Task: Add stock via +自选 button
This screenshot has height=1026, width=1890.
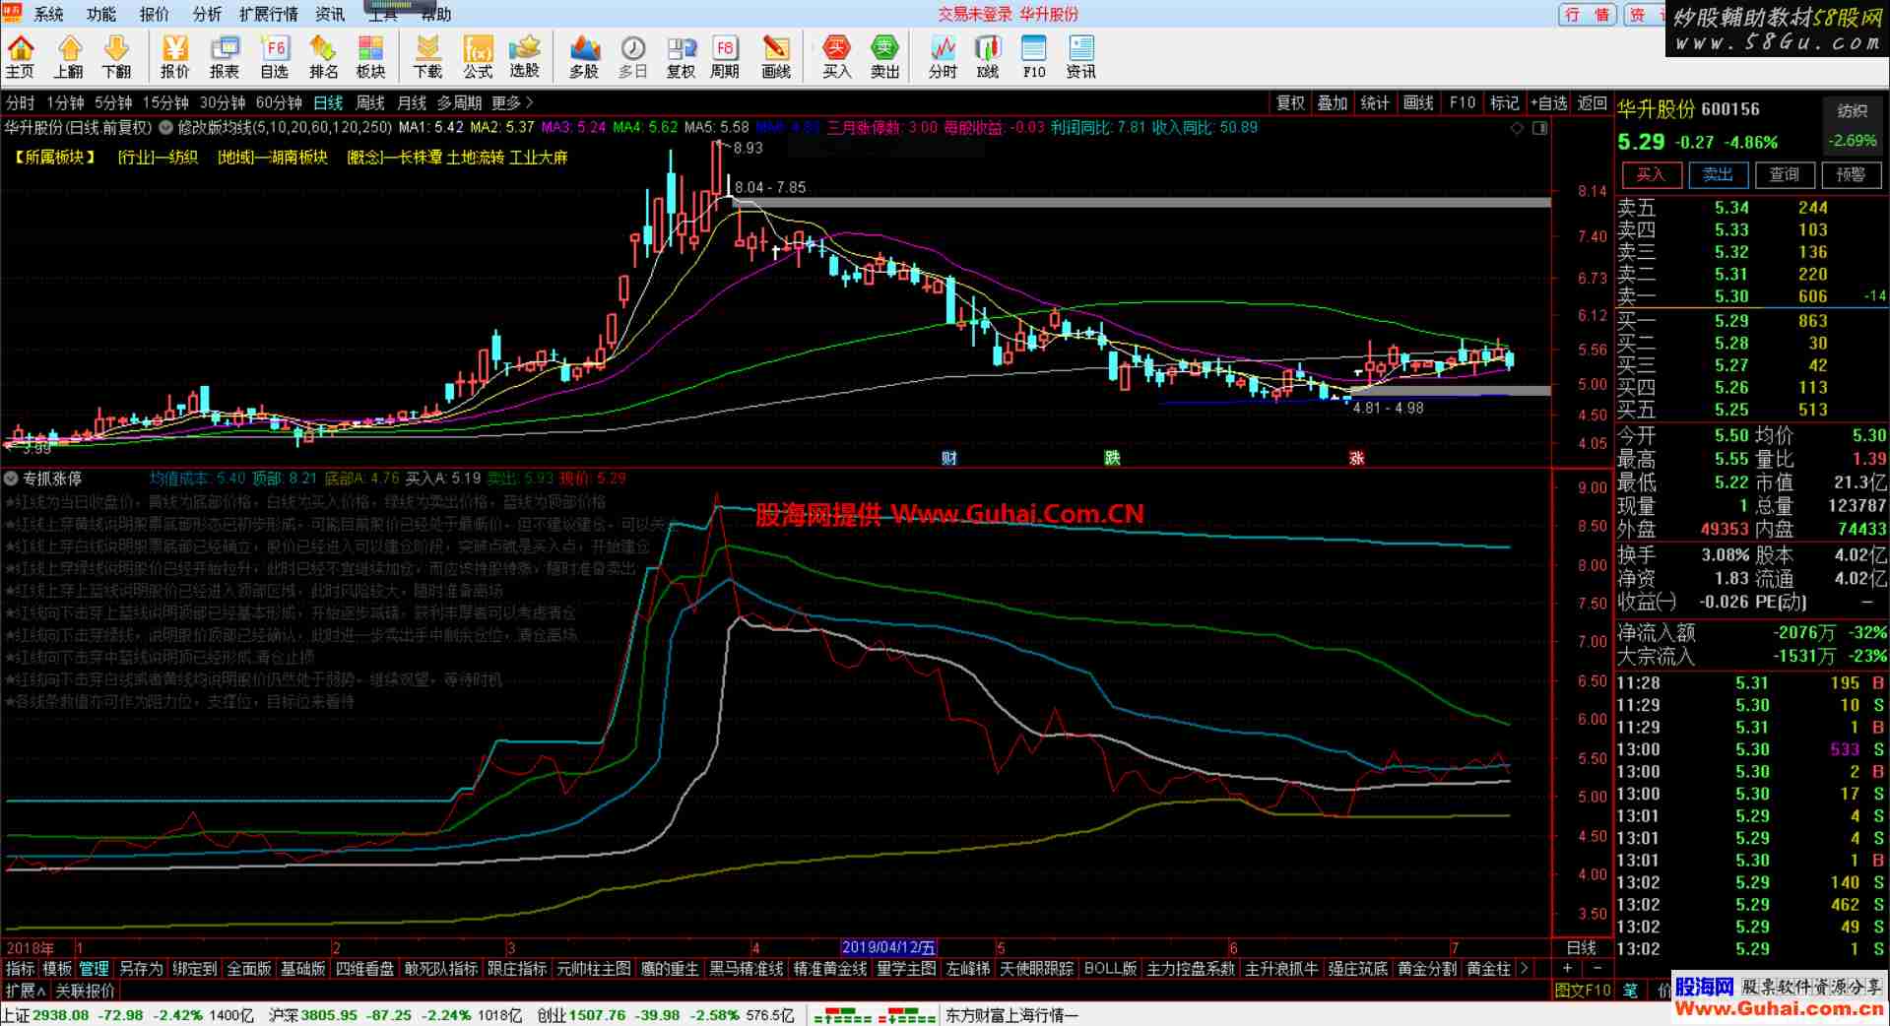Action: (1548, 102)
